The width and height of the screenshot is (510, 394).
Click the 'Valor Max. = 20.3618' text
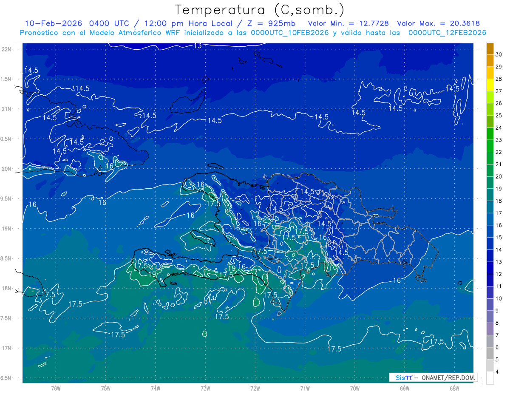tap(438, 23)
